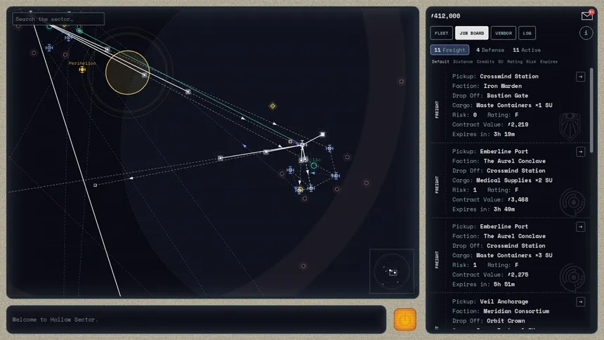Image resolution: width=604 pixels, height=340 pixels.
Task: Click Cargo: Medical Supplies ×2 SU text
Action: (x=502, y=181)
